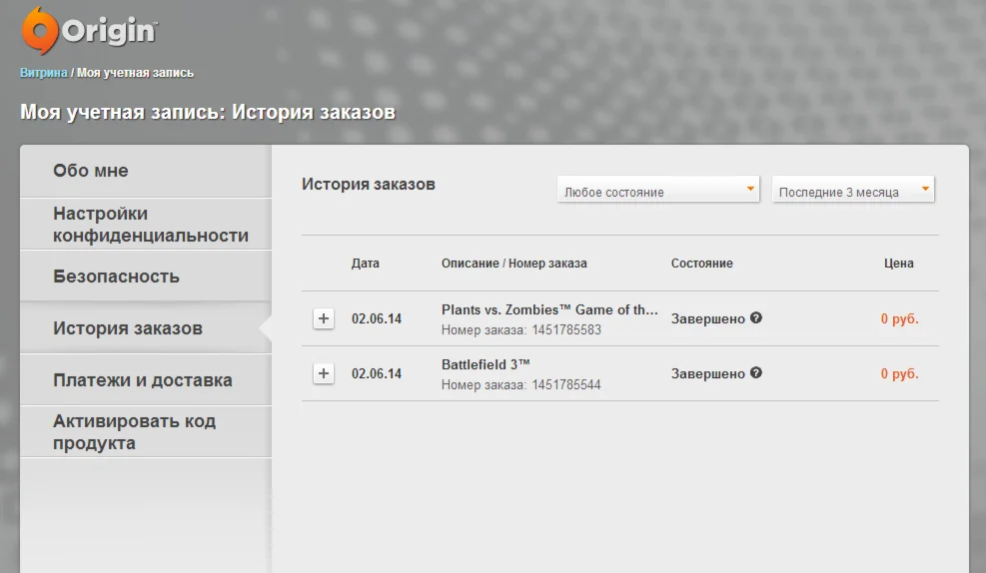The image size is (986, 573).
Task: Select order number 1451785583
Action: (566, 329)
